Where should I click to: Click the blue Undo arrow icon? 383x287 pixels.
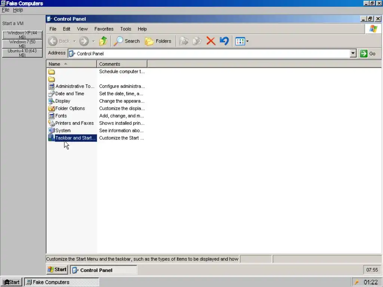(x=224, y=41)
